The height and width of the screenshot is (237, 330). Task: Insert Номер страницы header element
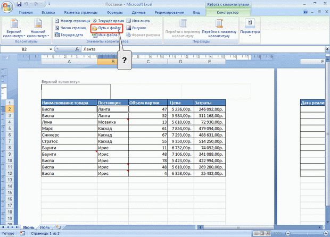tap(72, 21)
